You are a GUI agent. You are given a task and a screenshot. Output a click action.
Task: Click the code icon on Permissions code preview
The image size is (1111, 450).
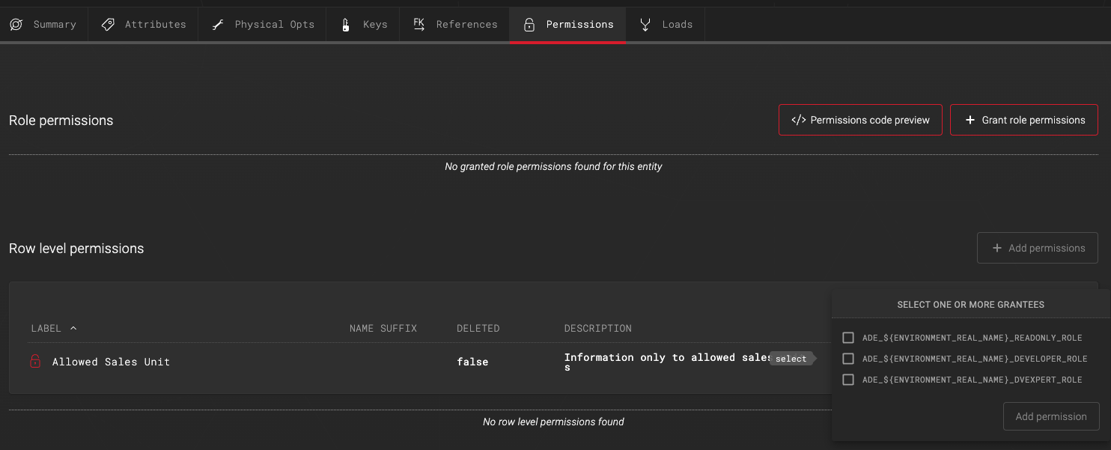click(x=799, y=119)
